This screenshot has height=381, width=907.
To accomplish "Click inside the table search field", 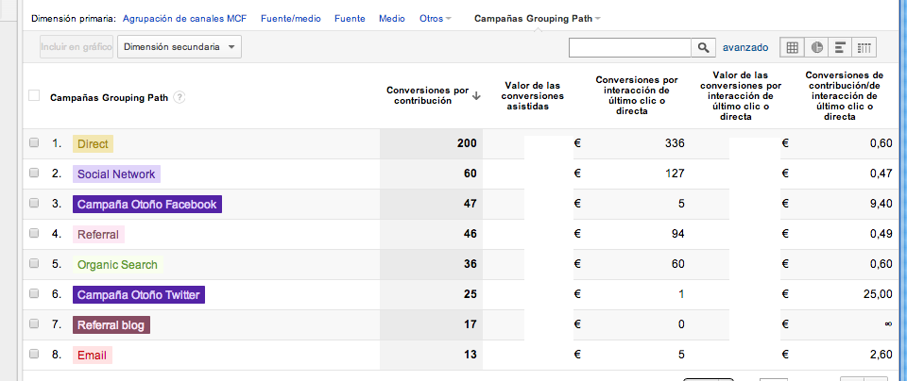I will click(x=630, y=47).
